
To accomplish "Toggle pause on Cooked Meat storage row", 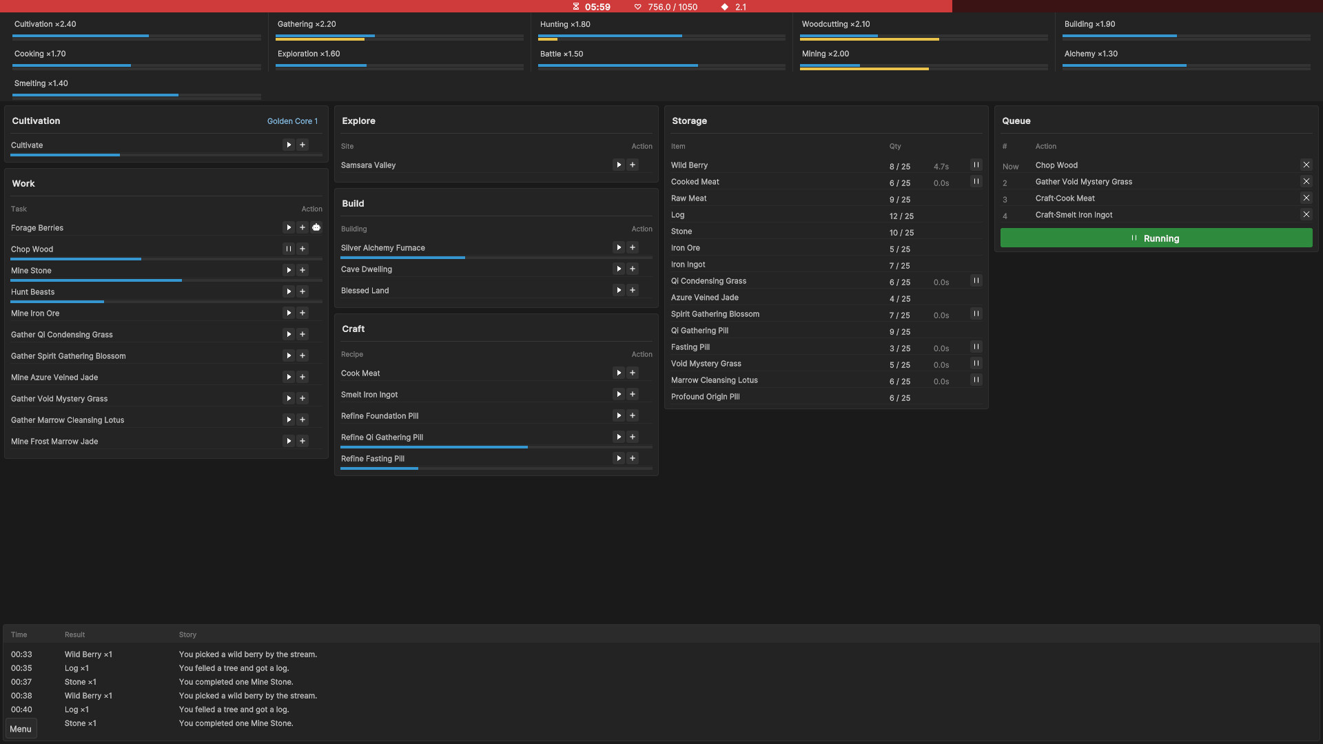I will 976,181.
